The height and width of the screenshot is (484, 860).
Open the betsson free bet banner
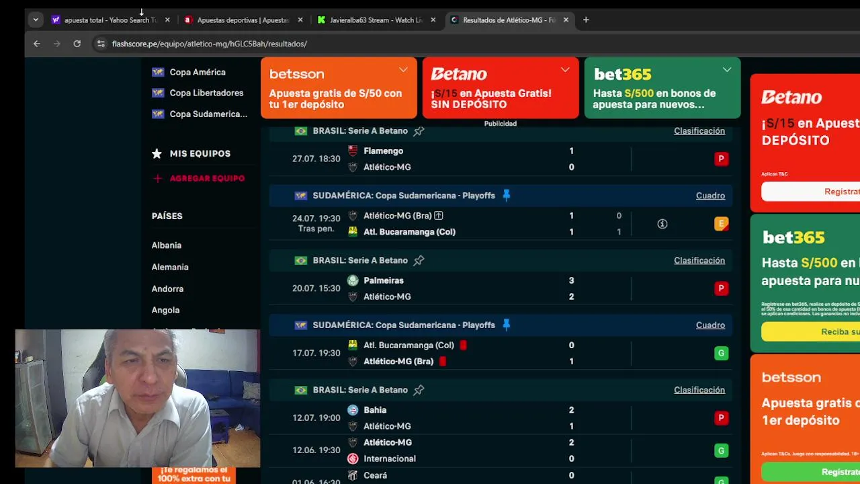pyautogui.click(x=339, y=88)
